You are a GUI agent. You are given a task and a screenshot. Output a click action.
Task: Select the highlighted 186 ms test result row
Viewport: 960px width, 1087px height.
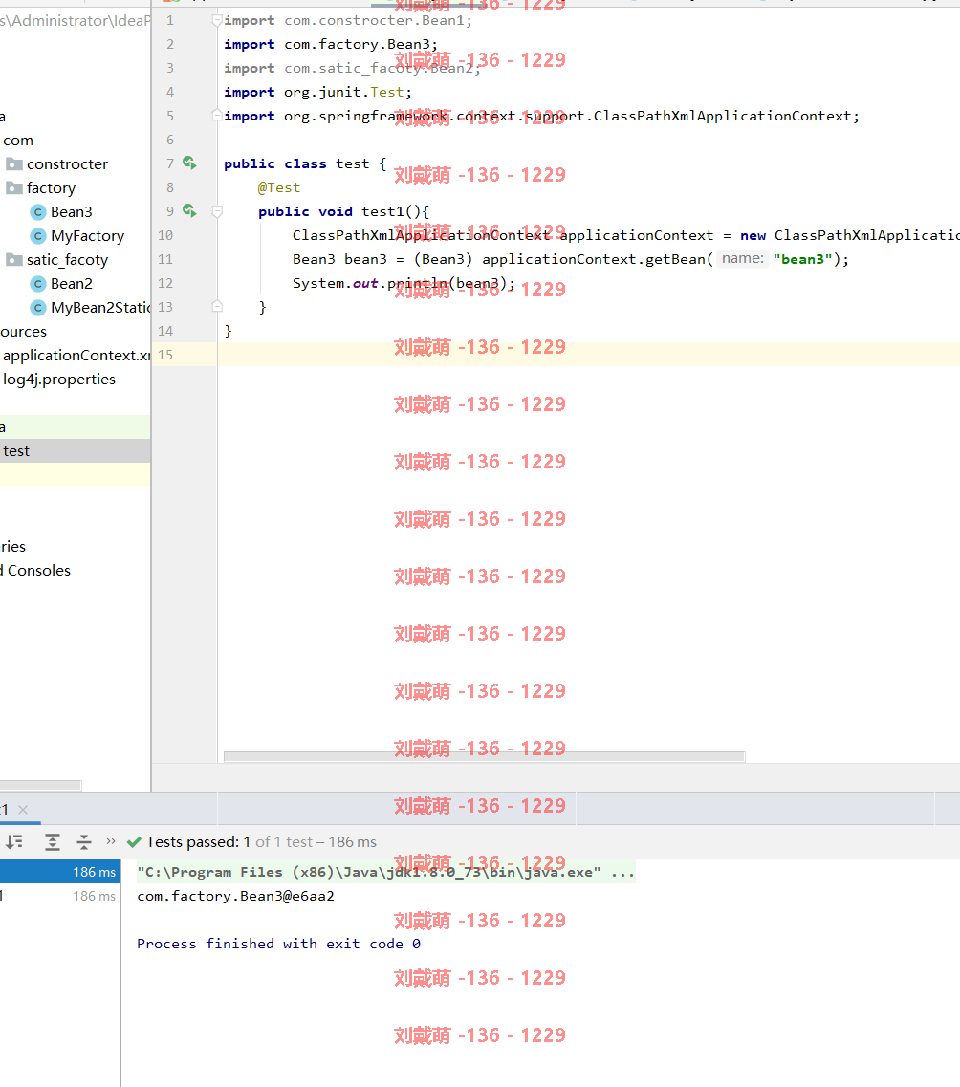60,872
